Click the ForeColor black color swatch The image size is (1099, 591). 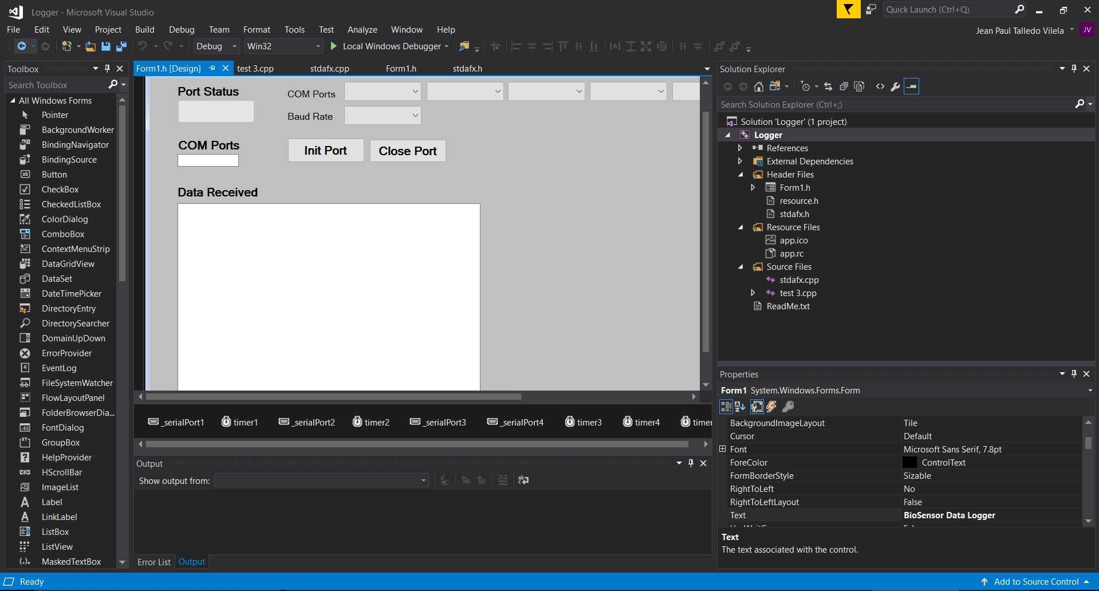pos(909,463)
